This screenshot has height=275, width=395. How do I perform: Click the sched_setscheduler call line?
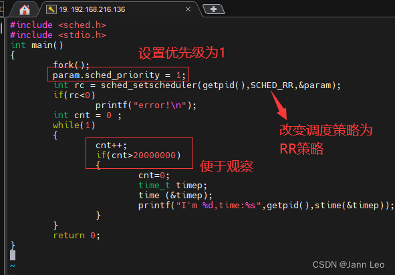click(197, 85)
